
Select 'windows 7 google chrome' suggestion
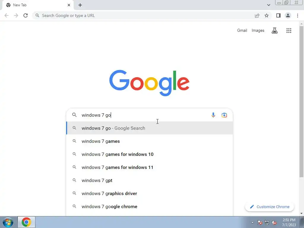pyautogui.click(x=150, y=207)
